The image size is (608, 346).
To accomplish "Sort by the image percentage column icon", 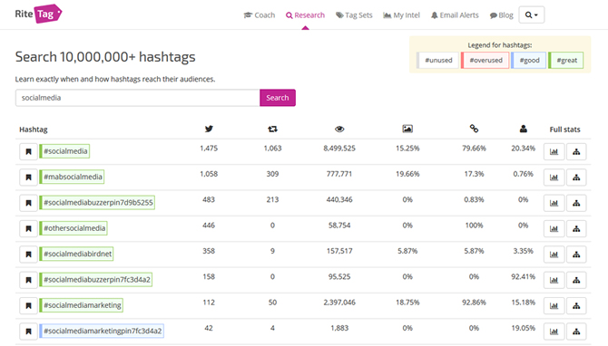I will coord(407,129).
